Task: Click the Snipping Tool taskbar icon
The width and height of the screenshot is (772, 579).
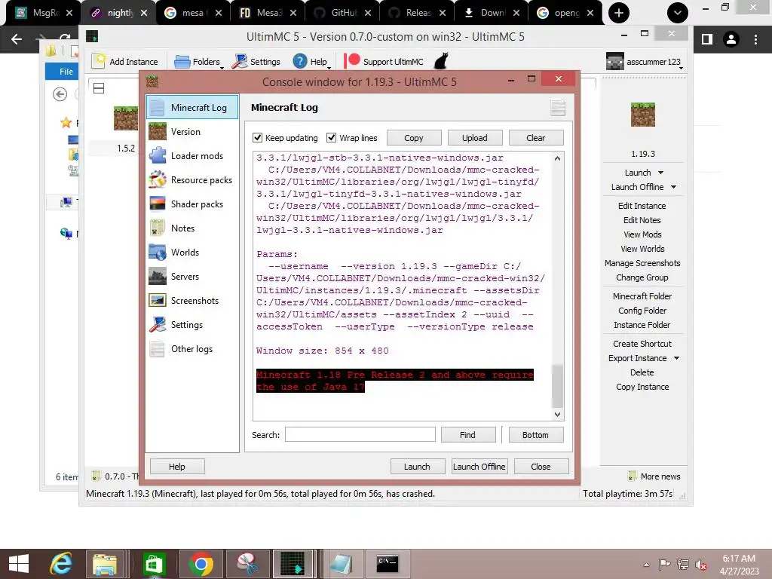Action: pos(247,564)
